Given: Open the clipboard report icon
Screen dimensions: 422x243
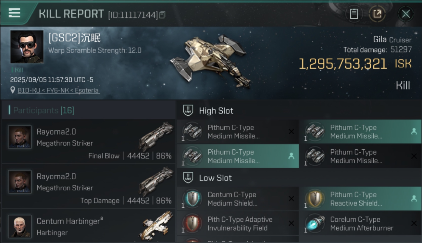Looking at the screenshot, I should [354, 14].
